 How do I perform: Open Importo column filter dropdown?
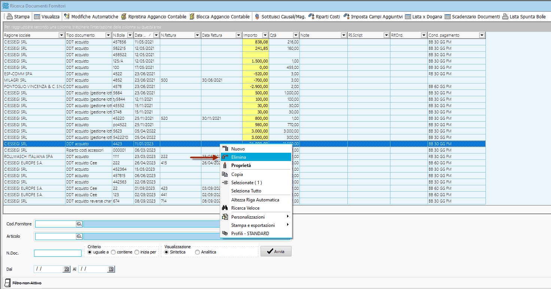(x=265, y=35)
